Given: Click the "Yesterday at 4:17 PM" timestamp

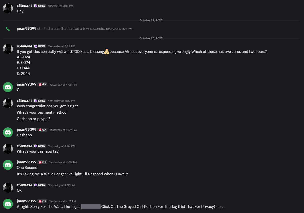Looking at the screenshot, I should [63, 201].
